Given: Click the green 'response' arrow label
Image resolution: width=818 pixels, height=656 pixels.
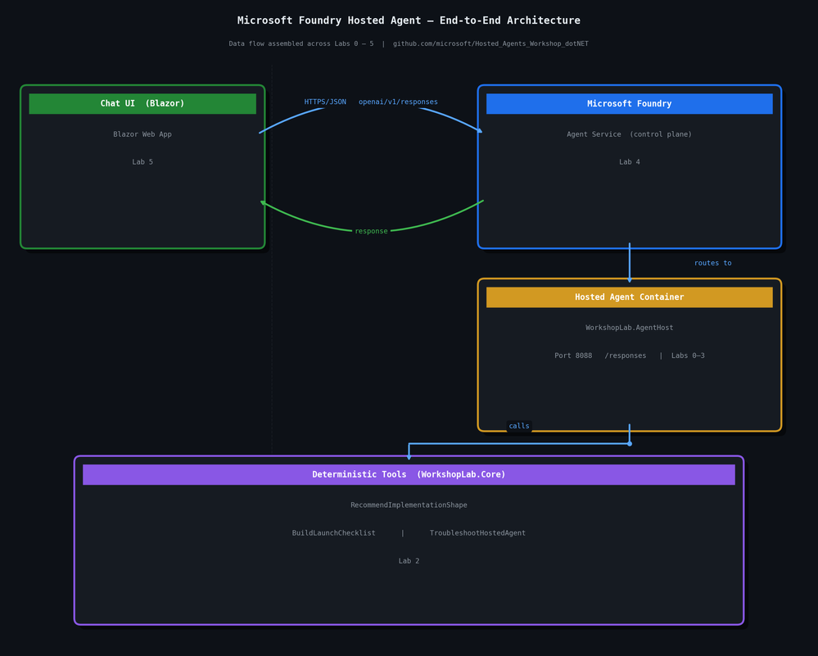Looking at the screenshot, I should (372, 231).
